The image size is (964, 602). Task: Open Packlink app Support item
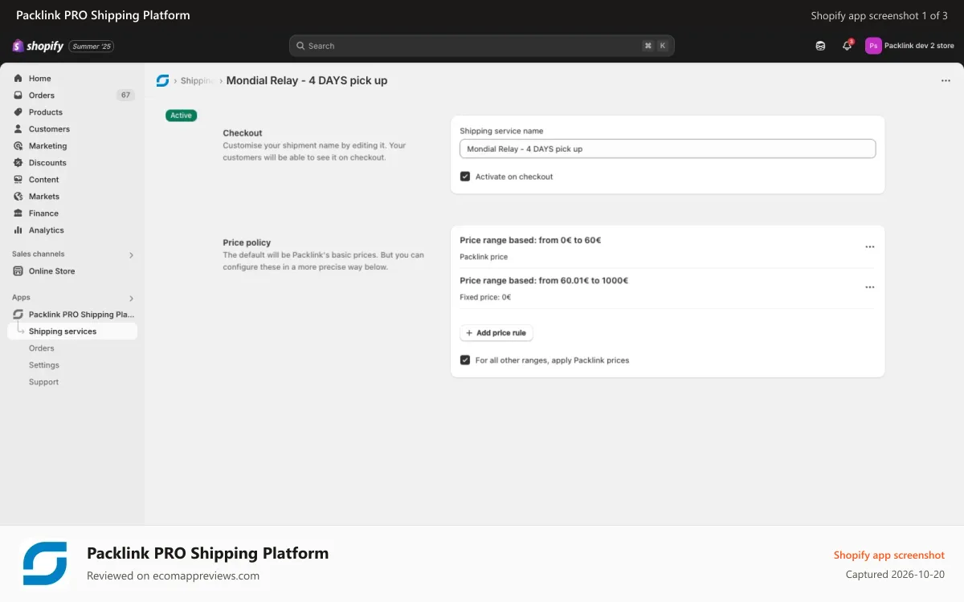click(x=43, y=382)
